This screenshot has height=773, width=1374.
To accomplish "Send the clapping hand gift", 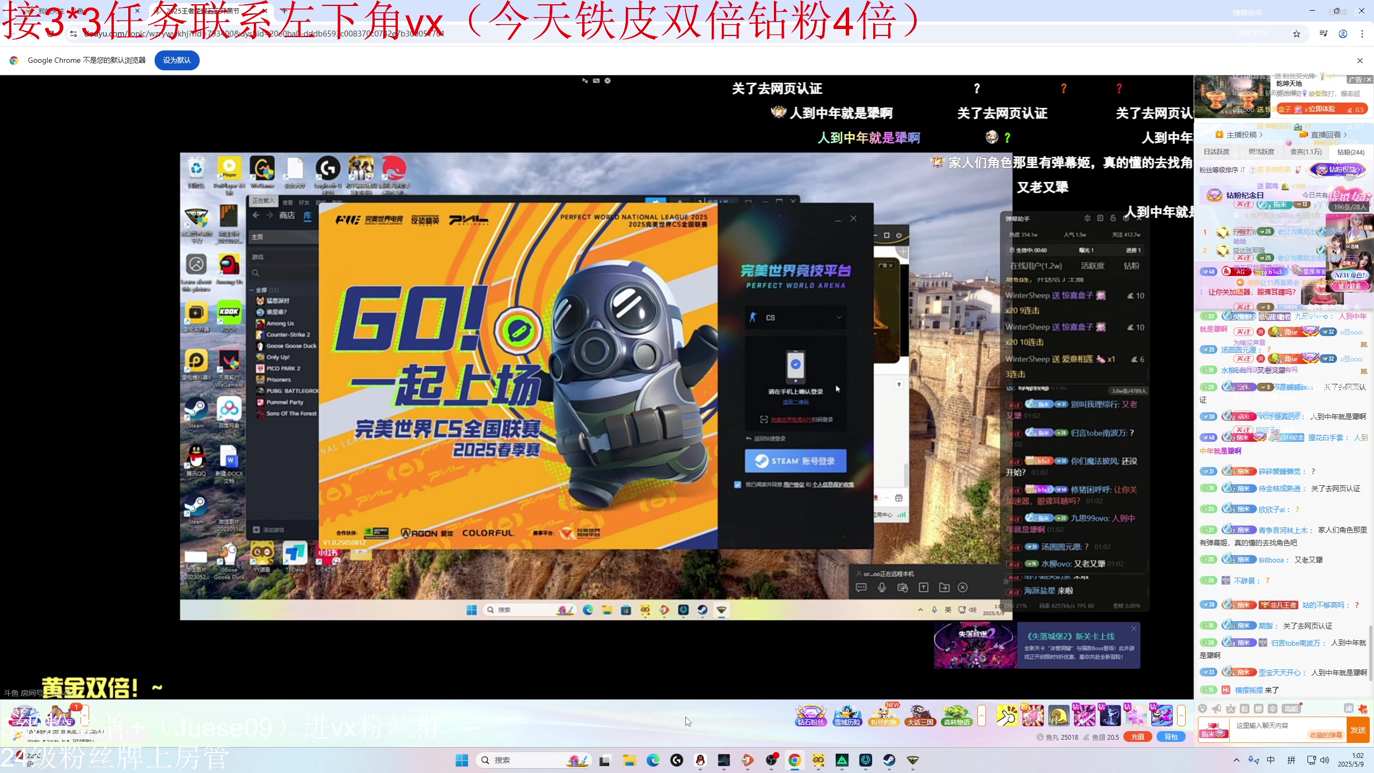I will tap(1007, 716).
